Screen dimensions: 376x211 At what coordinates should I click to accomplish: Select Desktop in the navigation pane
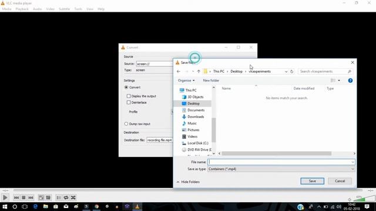193,104
